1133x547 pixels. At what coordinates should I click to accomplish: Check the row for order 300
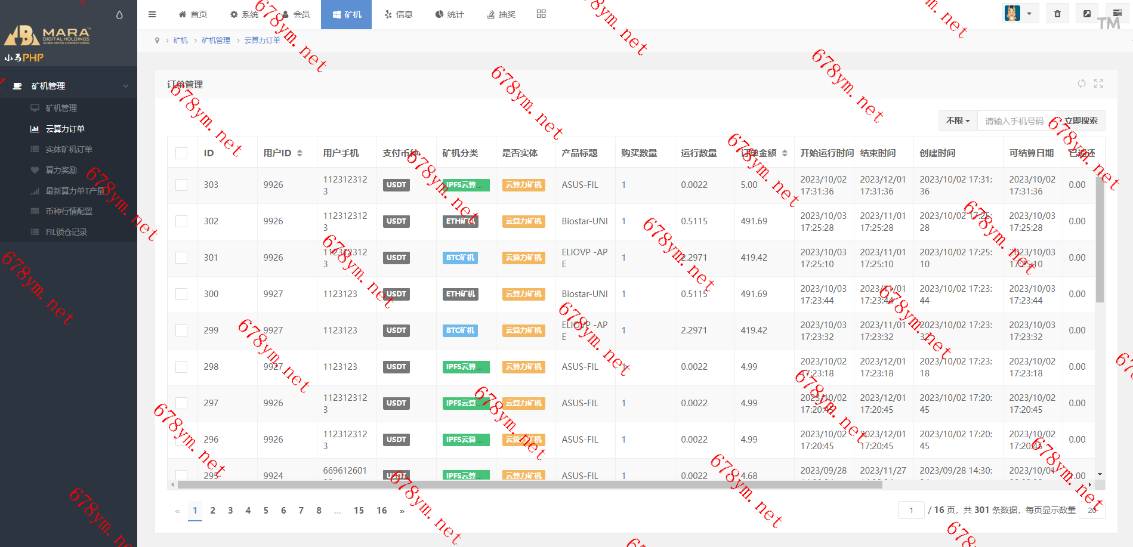(x=181, y=294)
